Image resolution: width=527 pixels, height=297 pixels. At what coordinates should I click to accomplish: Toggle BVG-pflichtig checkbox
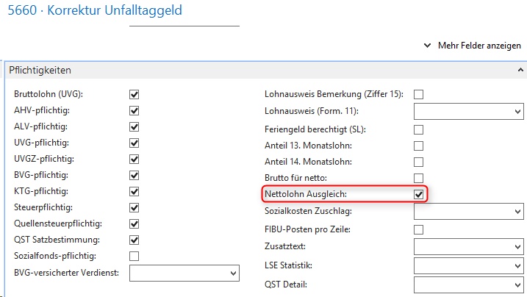pos(135,175)
